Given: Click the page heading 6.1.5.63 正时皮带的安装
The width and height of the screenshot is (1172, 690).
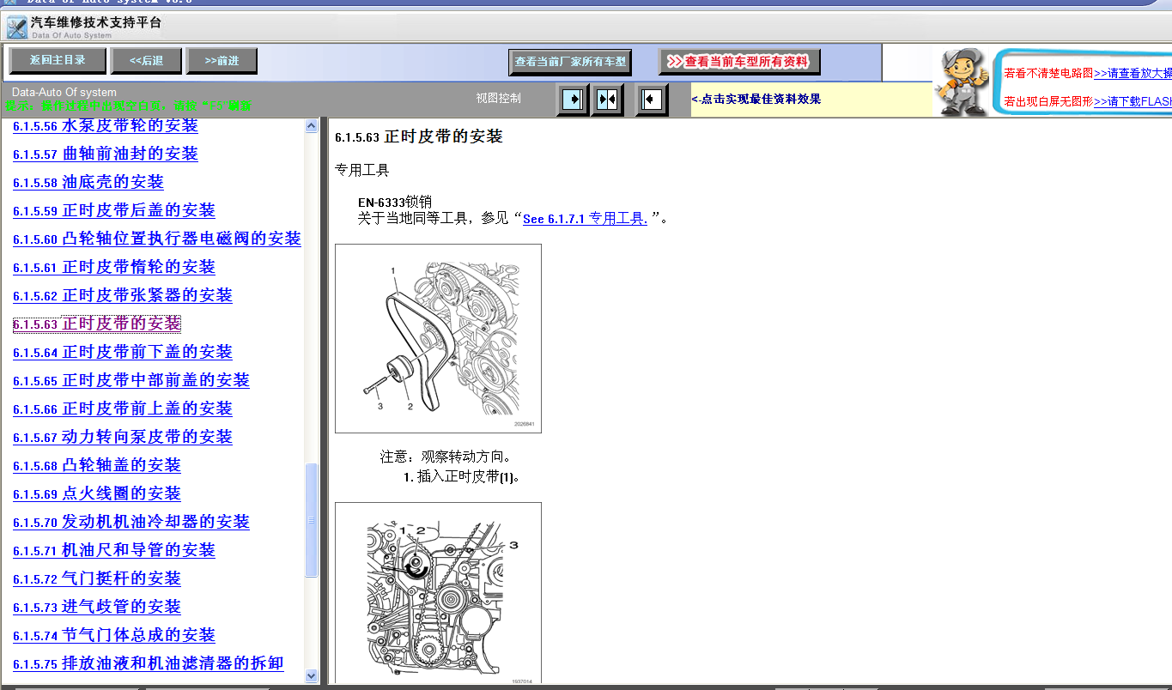Looking at the screenshot, I should click(419, 136).
